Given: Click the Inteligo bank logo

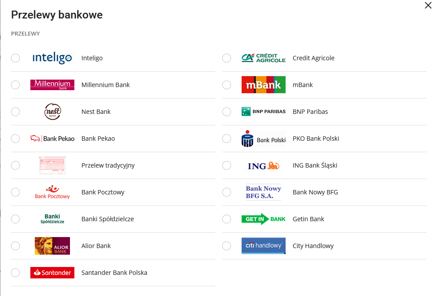Looking at the screenshot, I should [52, 58].
